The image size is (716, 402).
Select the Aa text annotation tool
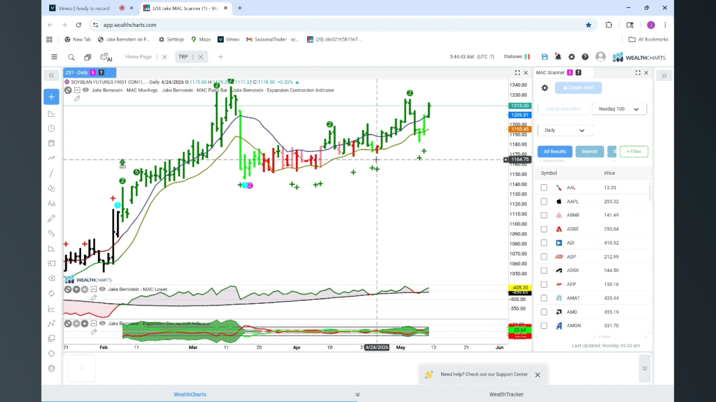pyautogui.click(x=51, y=204)
